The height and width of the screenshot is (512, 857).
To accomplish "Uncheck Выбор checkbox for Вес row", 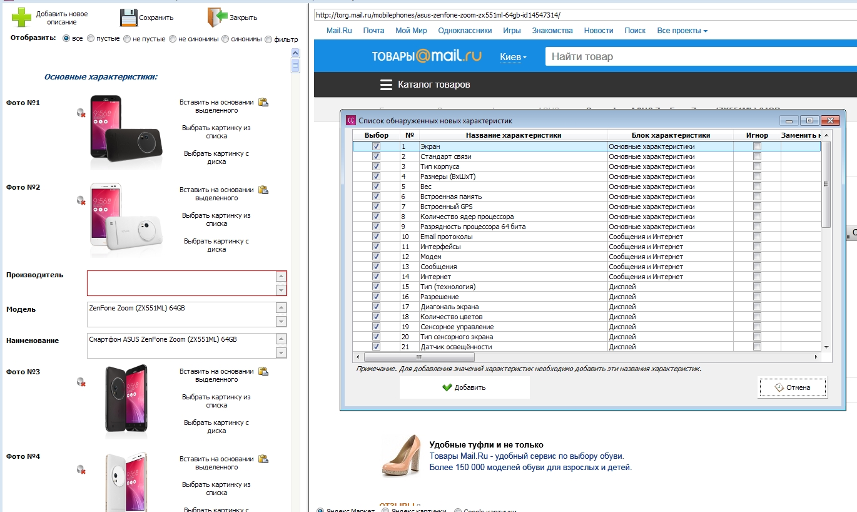I will pos(376,187).
